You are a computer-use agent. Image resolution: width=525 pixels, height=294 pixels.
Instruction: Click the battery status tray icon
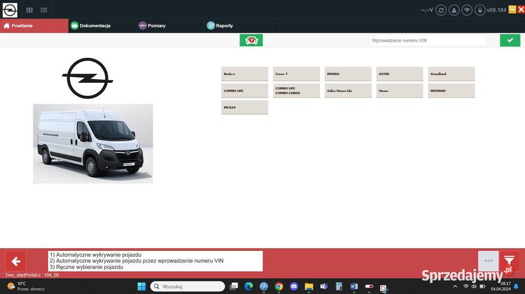coord(482,286)
